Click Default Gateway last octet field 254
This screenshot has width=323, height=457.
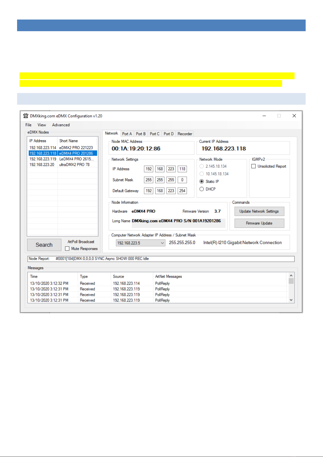tap(182, 191)
